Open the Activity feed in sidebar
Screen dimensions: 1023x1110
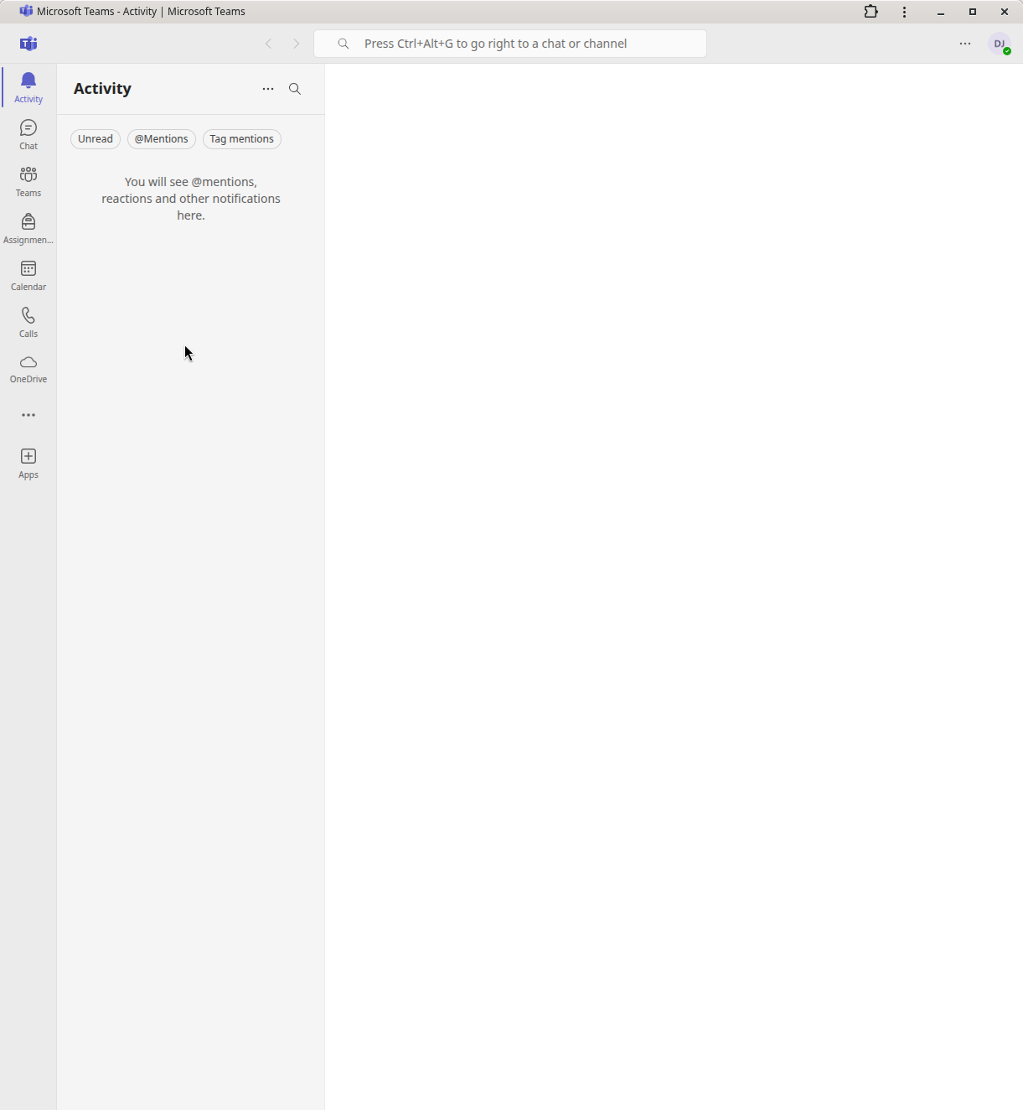tap(28, 87)
